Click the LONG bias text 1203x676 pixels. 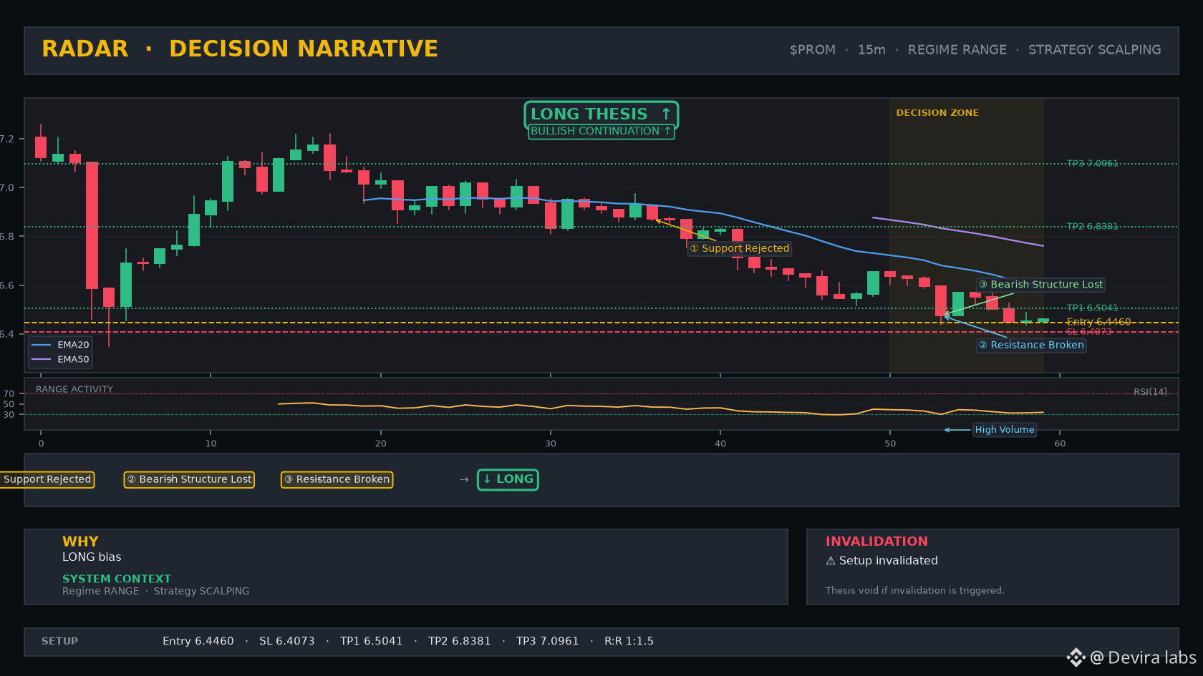92,557
